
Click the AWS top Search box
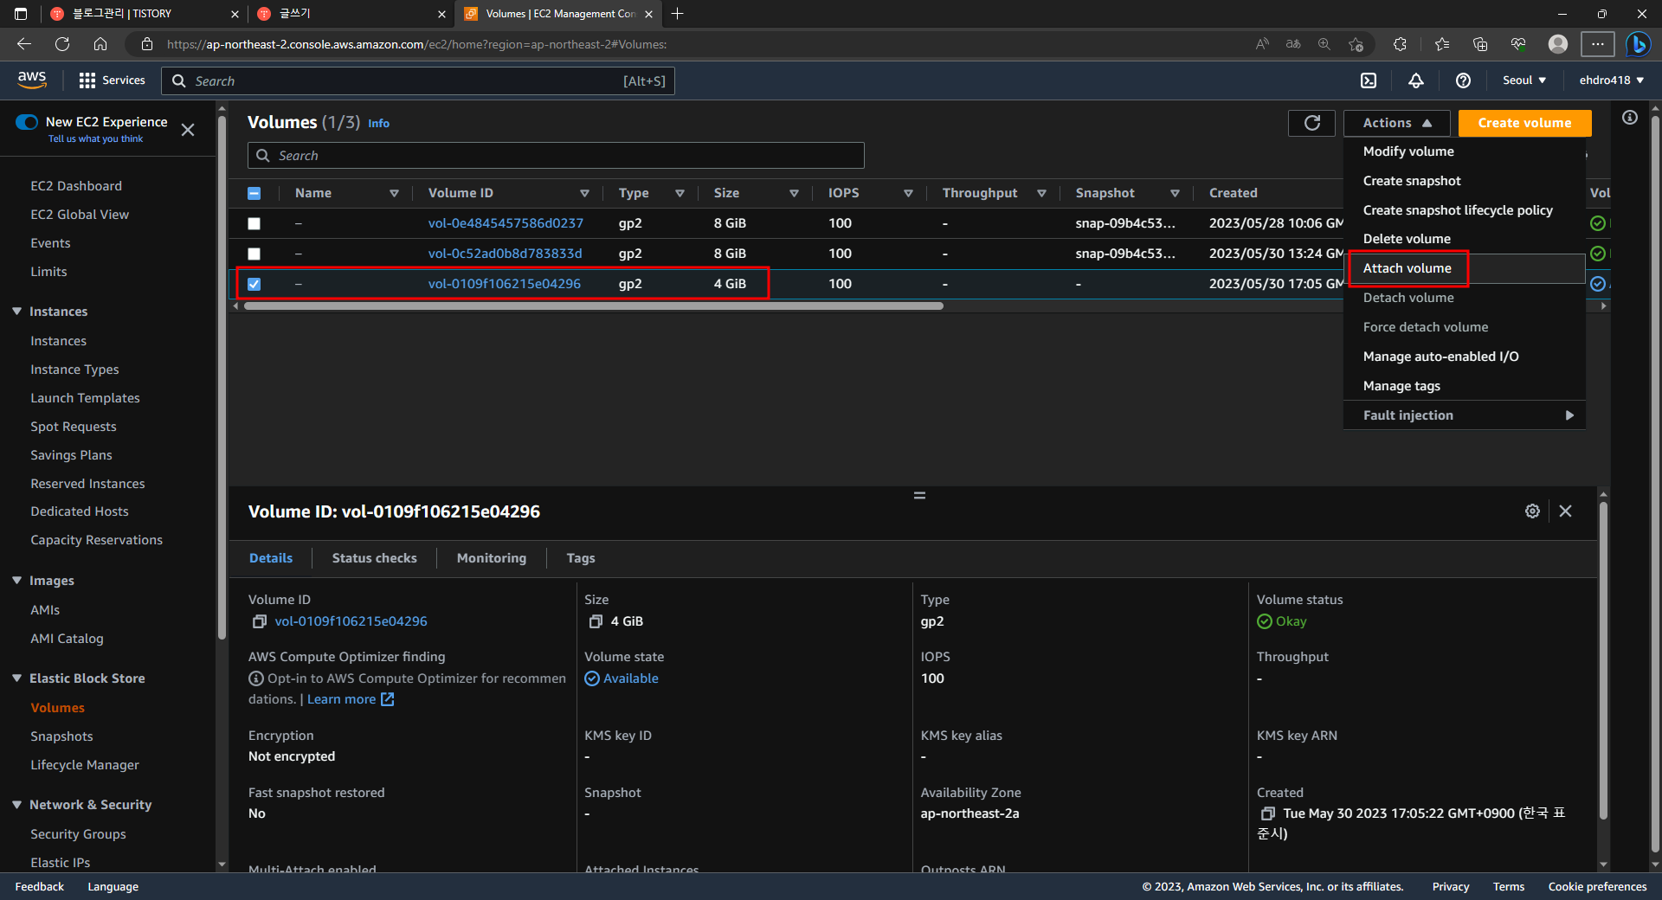tap(418, 80)
